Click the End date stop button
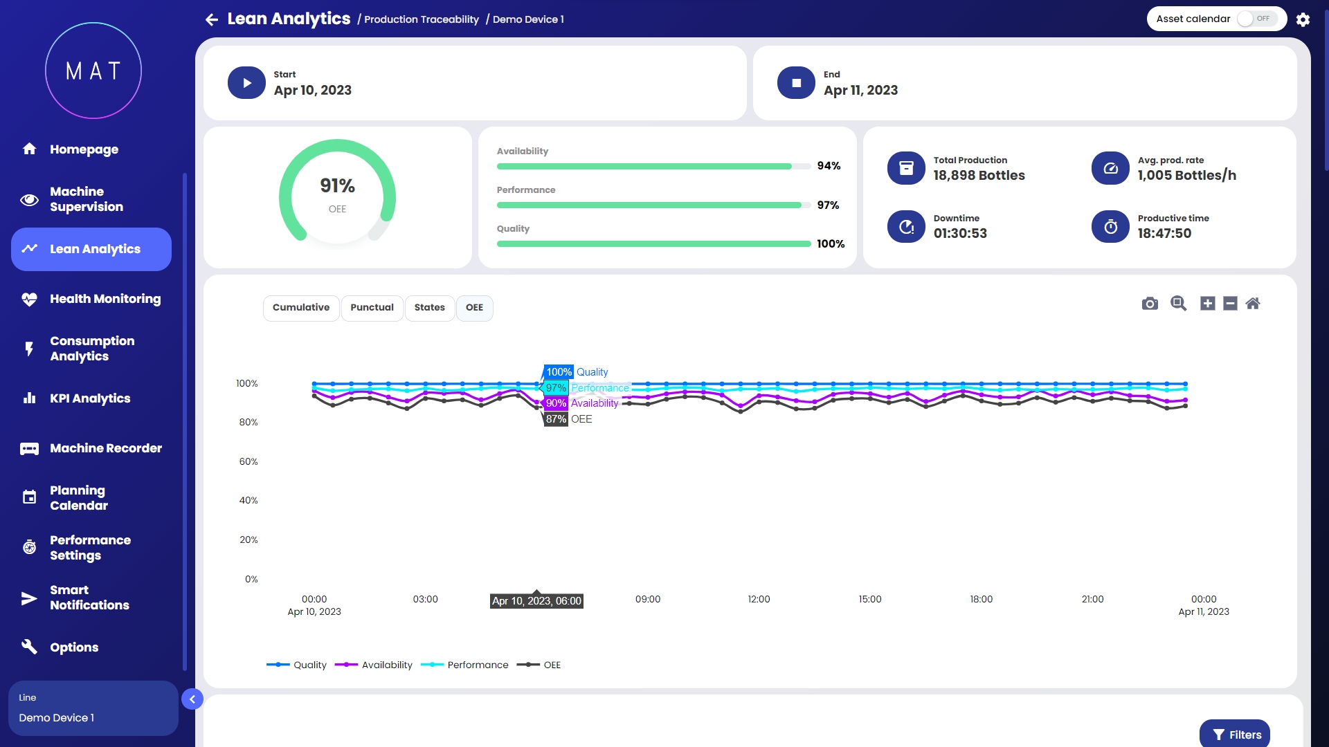 [x=796, y=83]
